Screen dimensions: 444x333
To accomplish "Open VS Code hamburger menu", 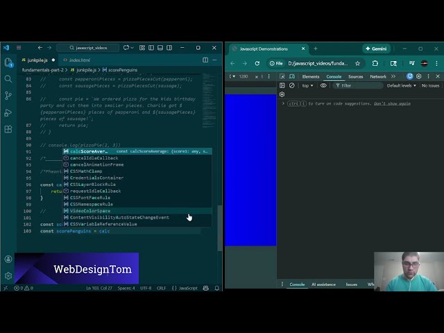I will pyautogui.click(x=19, y=48).
